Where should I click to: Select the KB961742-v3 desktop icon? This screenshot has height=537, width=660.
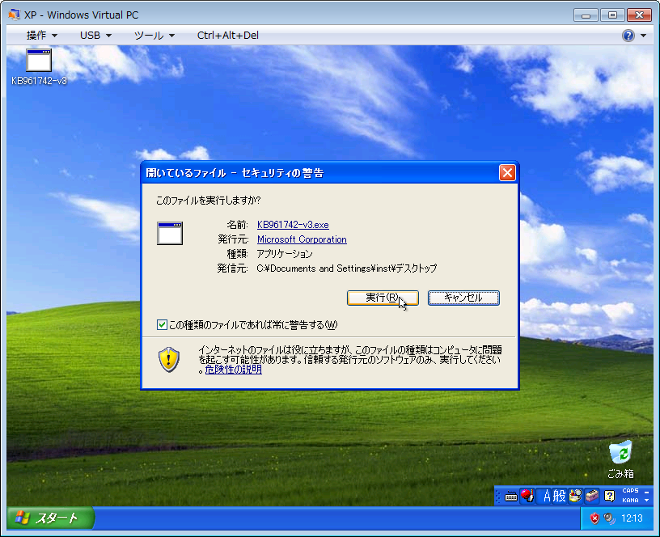39,67
